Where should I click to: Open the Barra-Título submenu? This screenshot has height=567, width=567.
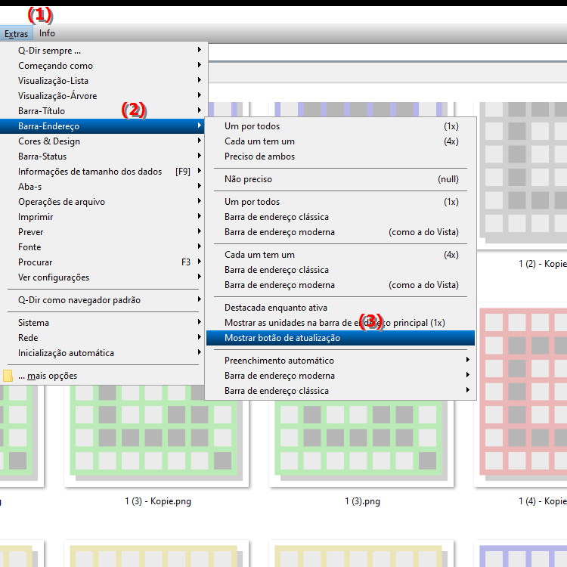[x=103, y=111]
